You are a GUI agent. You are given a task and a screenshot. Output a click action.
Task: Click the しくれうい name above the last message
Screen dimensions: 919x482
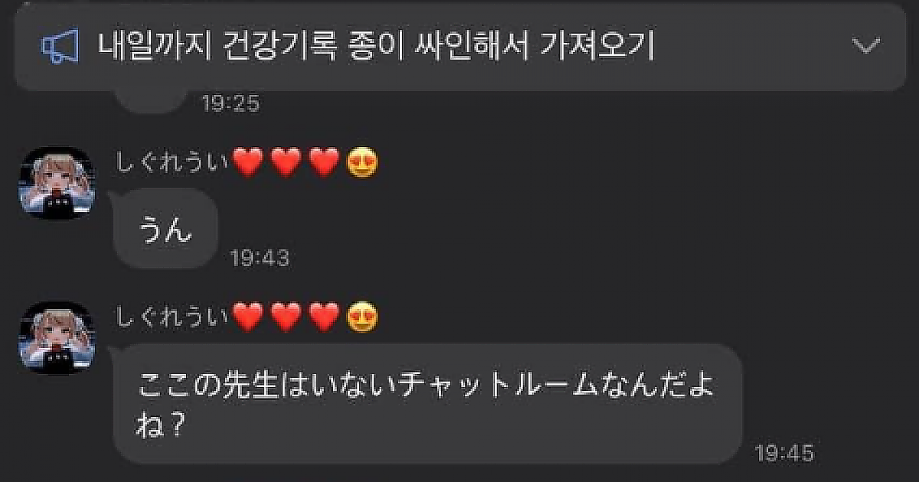pyautogui.click(x=172, y=317)
